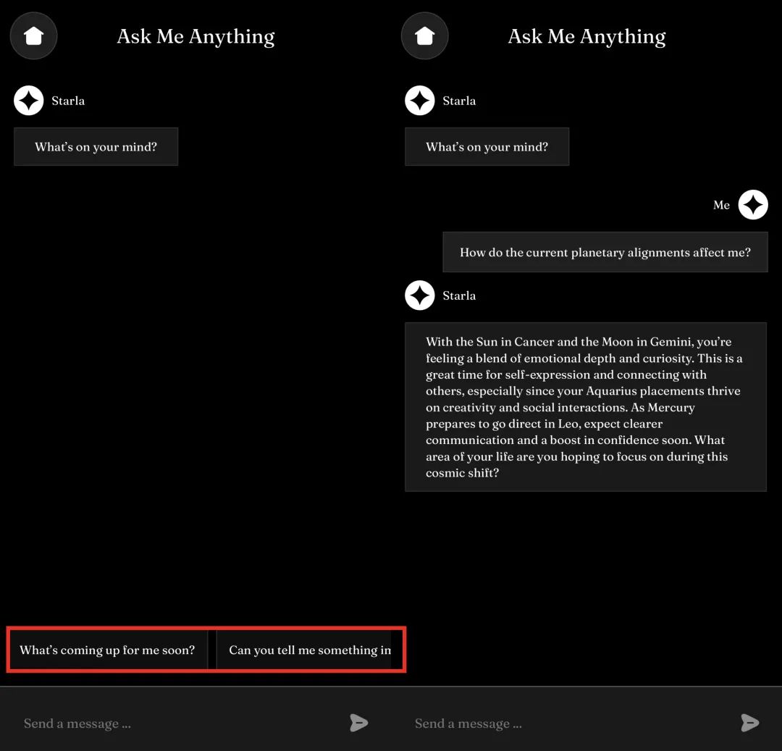Screen dimensions: 782x751
Task: Click the 'What's on your mind?' bubble in the left screen
Action: 96,146
